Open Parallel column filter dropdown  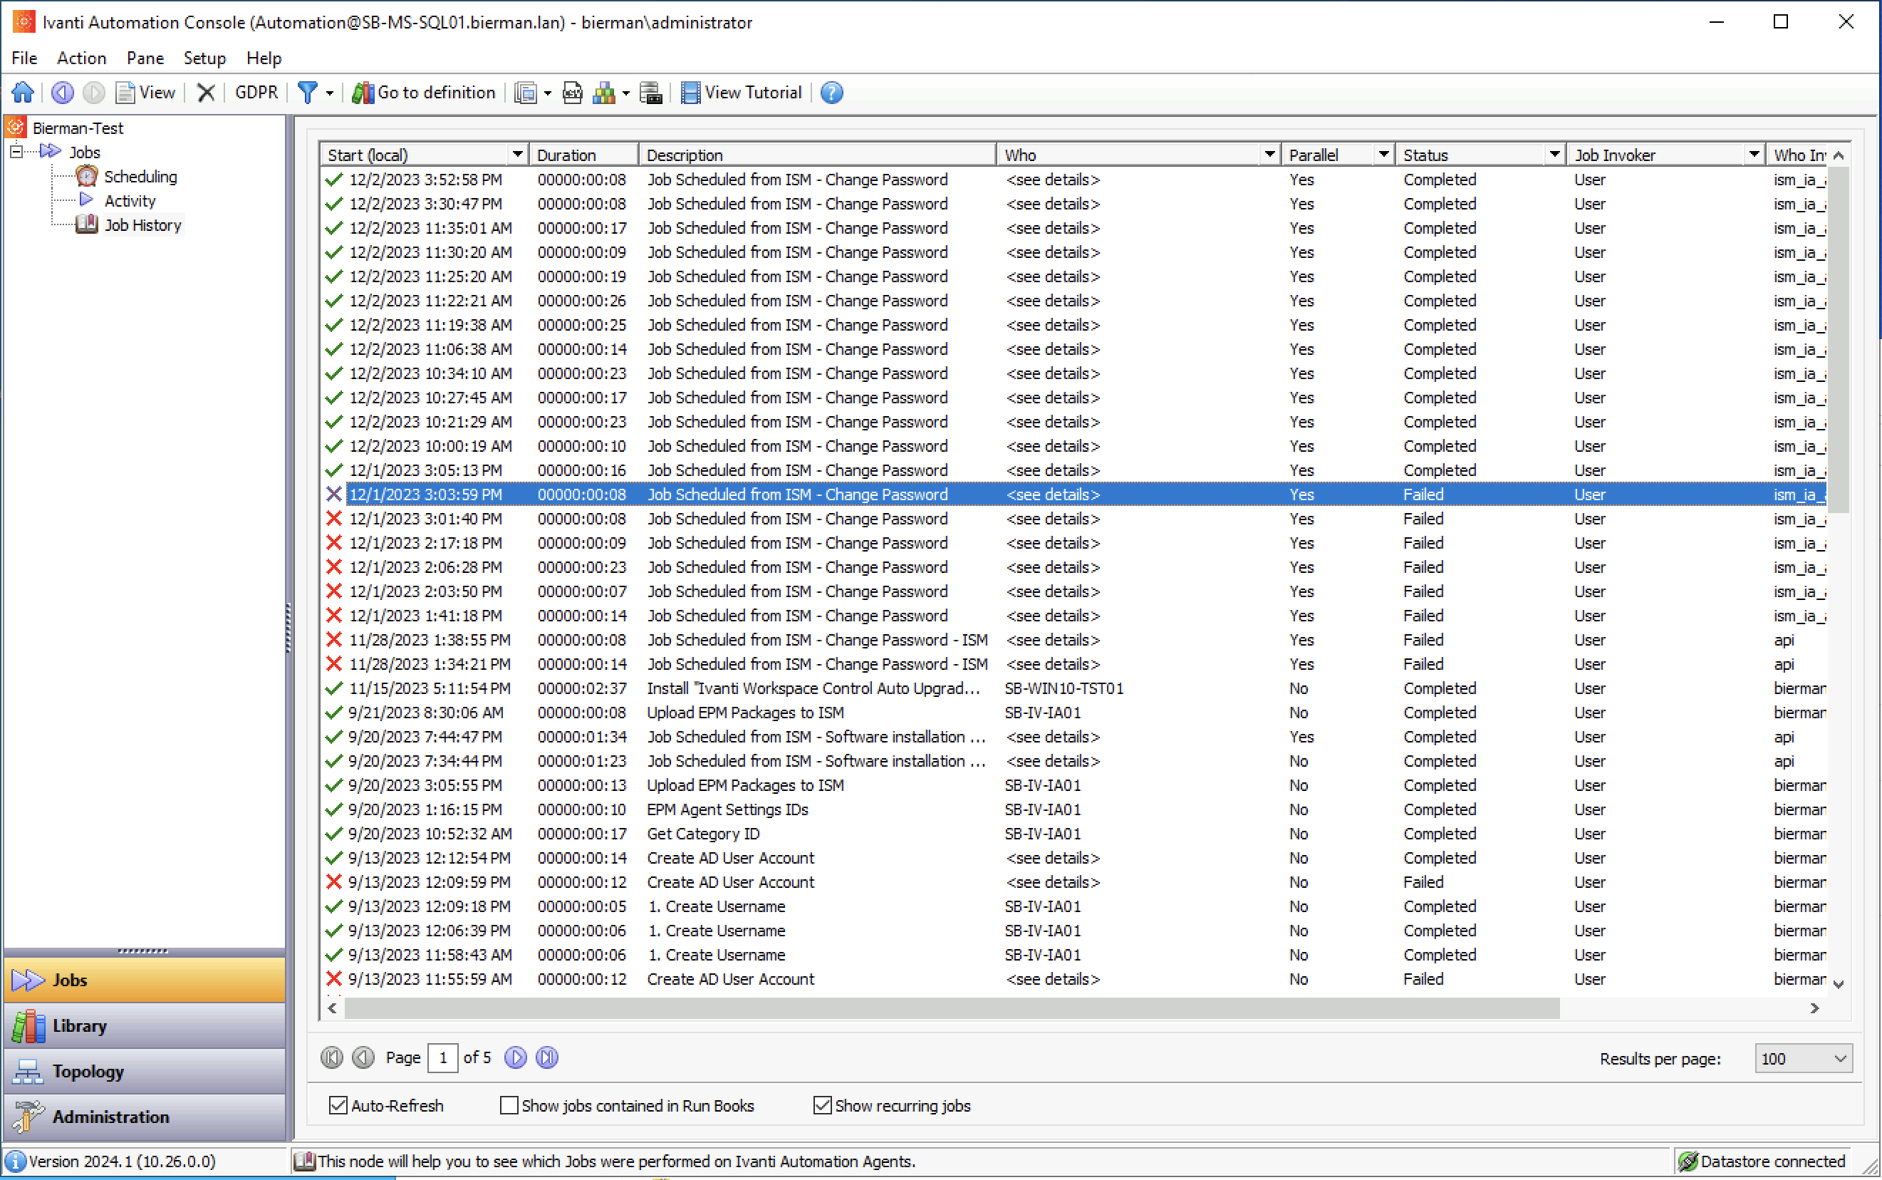pyautogui.click(x=1383, y=155)
